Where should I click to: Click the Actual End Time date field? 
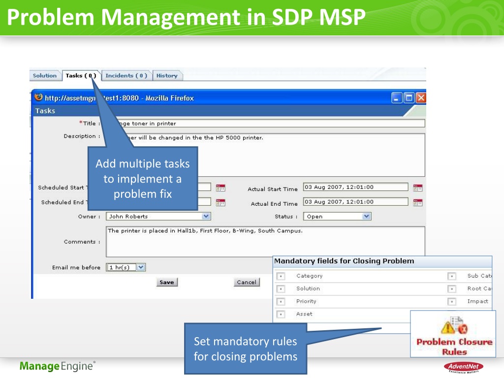coord(355,202)
